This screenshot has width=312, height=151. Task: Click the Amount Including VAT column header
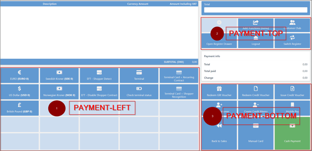pos(183,4)
